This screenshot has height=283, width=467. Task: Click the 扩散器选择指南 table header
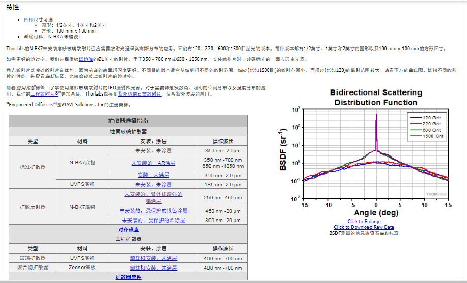point(128,120)
